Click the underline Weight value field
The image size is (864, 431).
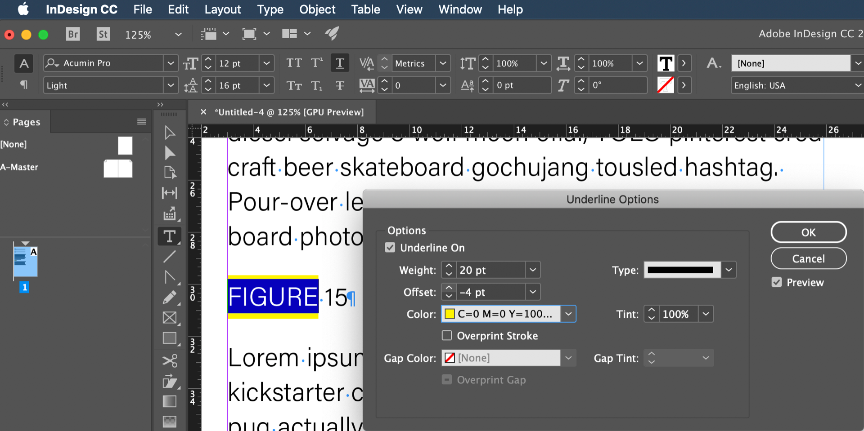coord(490,270)
